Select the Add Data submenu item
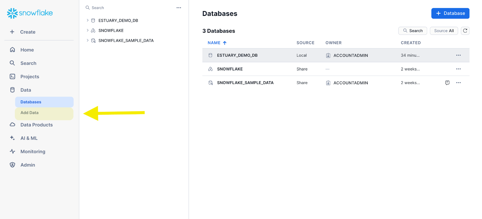Screen dimensions: 482x219 click(44, 114)
